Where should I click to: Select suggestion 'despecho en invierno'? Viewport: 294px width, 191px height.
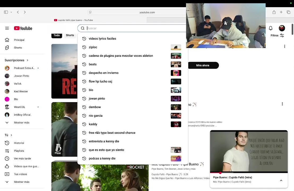[133, 73]
